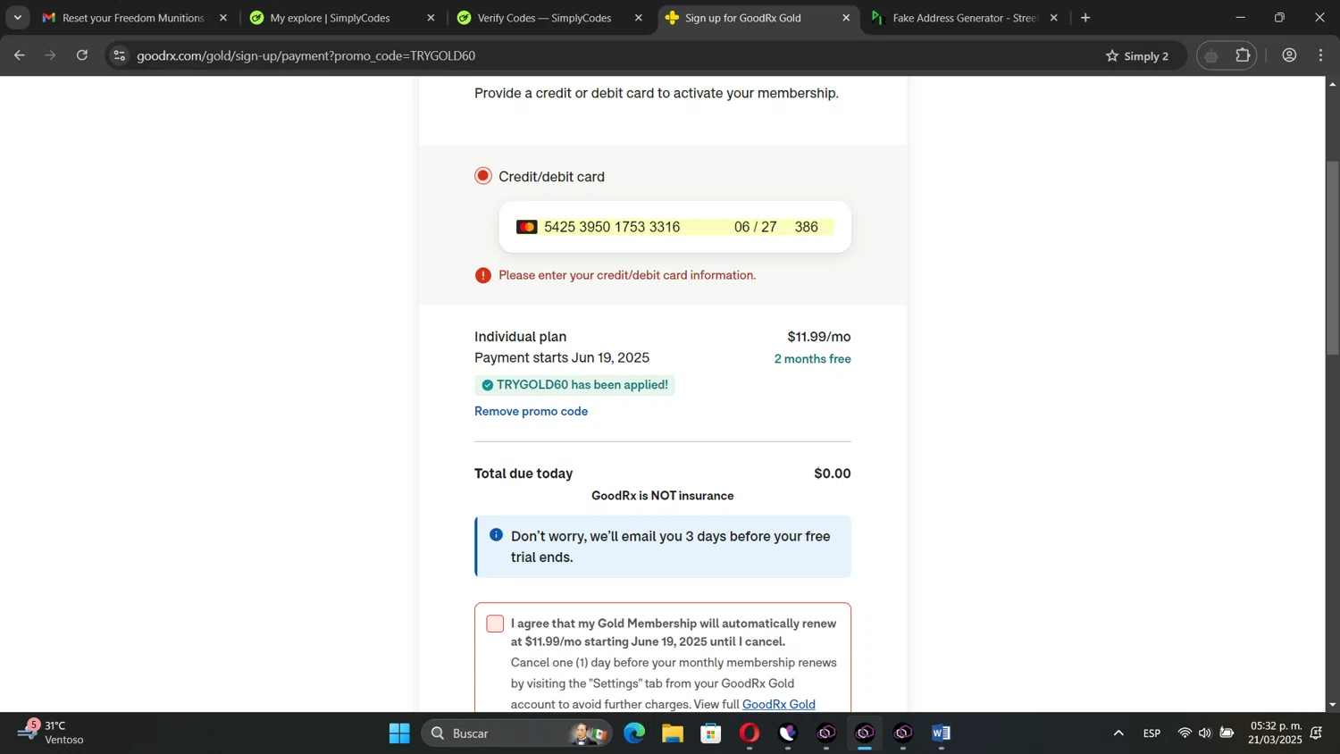1340x754 pixels.
Task: Click the page vertical scrollbar thumb
Action: [1332, 258]
